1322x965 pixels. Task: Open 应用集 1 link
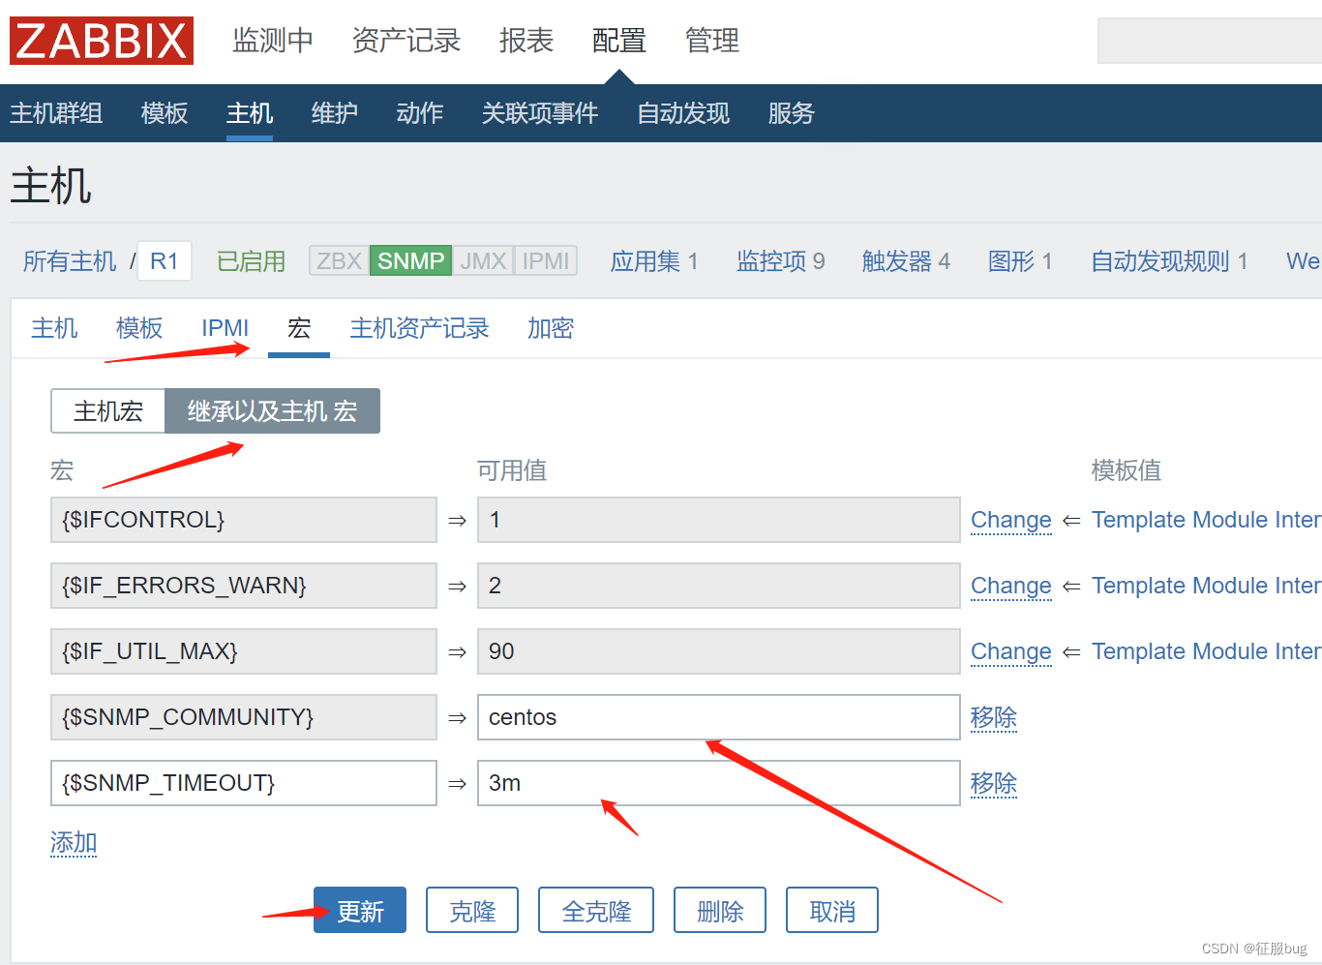(x=654, y=261)
